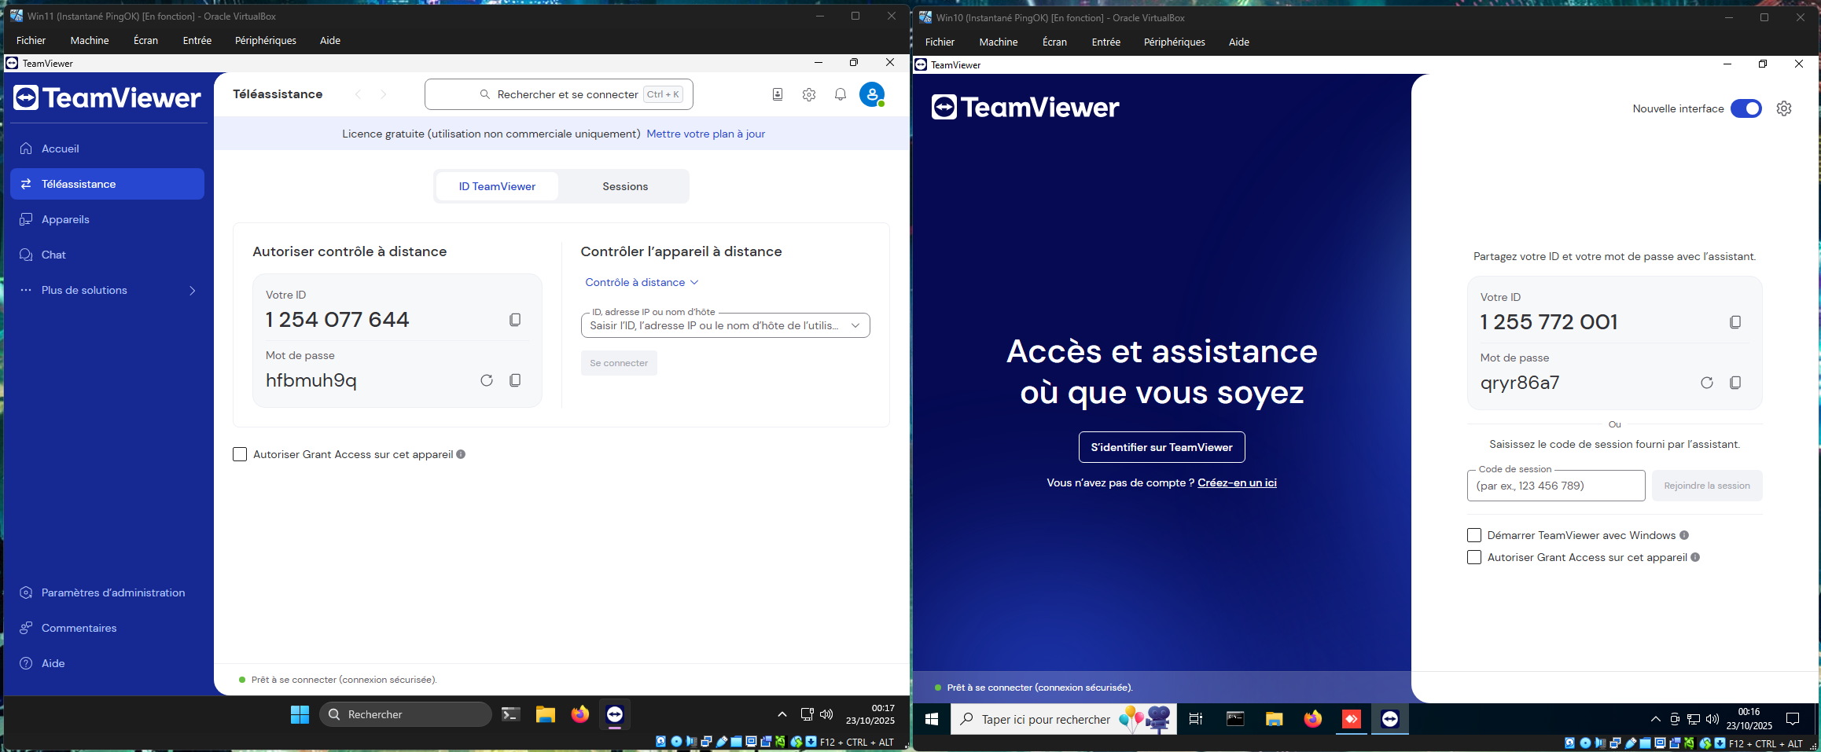Open the settings gear beside Nouvelle interface
This screenshot has width=1821, height=752.
point(1784,108)
